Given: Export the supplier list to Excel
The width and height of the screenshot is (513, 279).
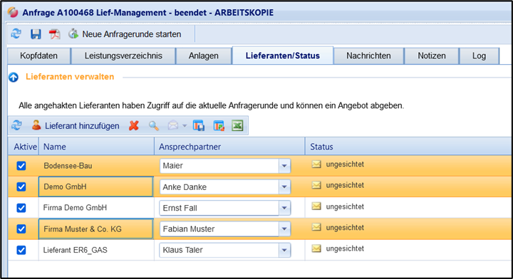Looking at the screenshot, I should 237,126.
